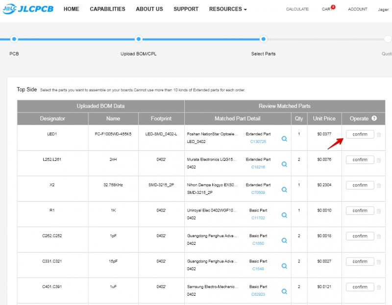Remove the 15pF row with trash icon

coord(378,262)
